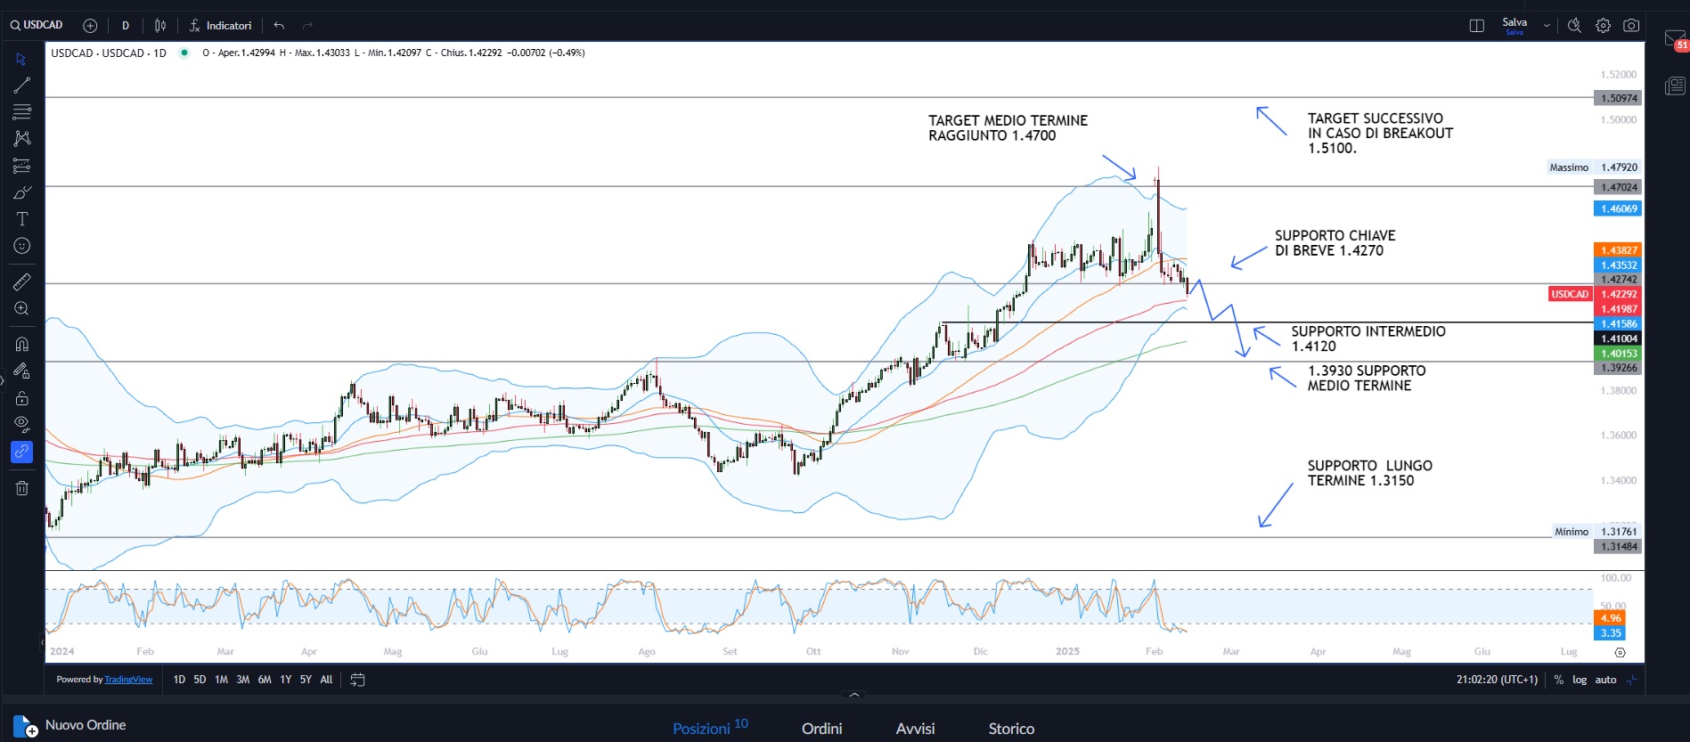Screen dimensions: 1690x742
Task: Take a chart snapshot with camera icon
Action: [1631, 26]
